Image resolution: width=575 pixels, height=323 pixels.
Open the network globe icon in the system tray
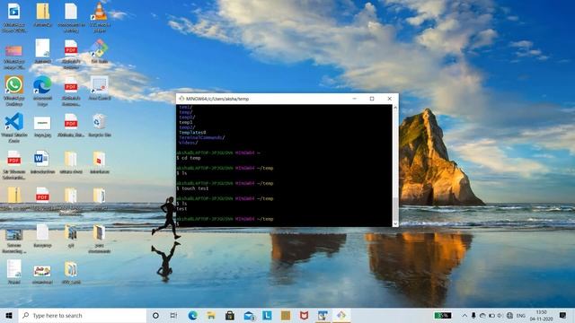tap(509, 315)
